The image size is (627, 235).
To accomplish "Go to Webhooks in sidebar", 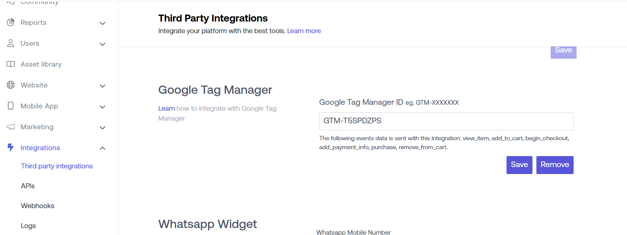I will point(37,206).
